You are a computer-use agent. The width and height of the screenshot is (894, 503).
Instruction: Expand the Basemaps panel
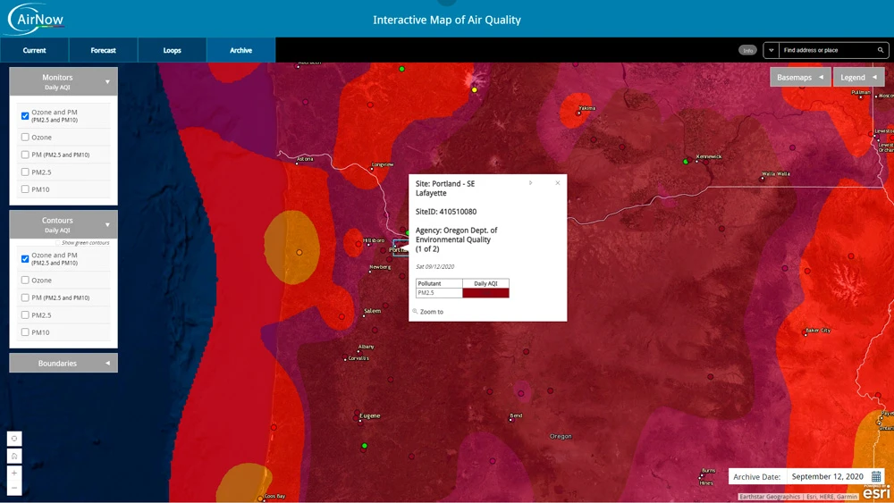point(800,78)
